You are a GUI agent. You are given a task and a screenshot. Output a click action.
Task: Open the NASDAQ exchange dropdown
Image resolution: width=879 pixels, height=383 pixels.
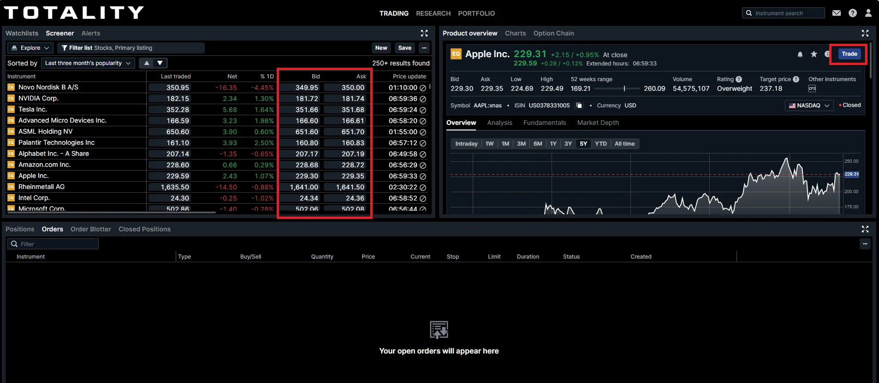tap(809, 106)
